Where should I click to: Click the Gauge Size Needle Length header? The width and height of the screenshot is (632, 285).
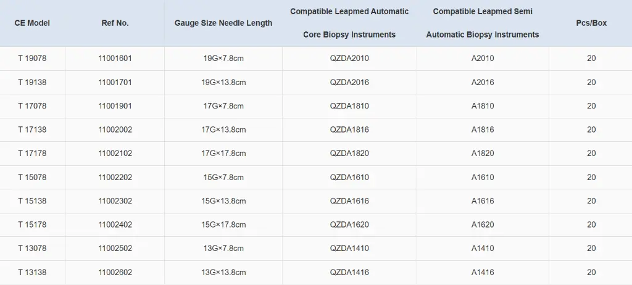pos(223,23)
